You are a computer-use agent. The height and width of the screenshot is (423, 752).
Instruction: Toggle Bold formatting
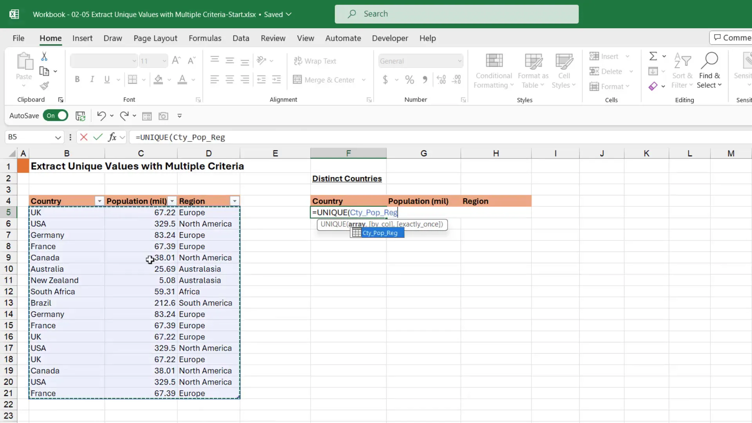point(77,80)
